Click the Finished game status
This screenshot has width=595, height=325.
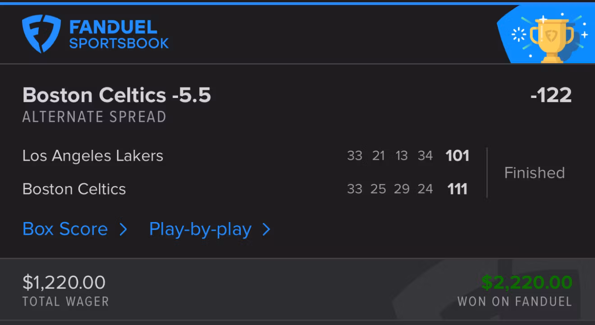tap(534, 173)
